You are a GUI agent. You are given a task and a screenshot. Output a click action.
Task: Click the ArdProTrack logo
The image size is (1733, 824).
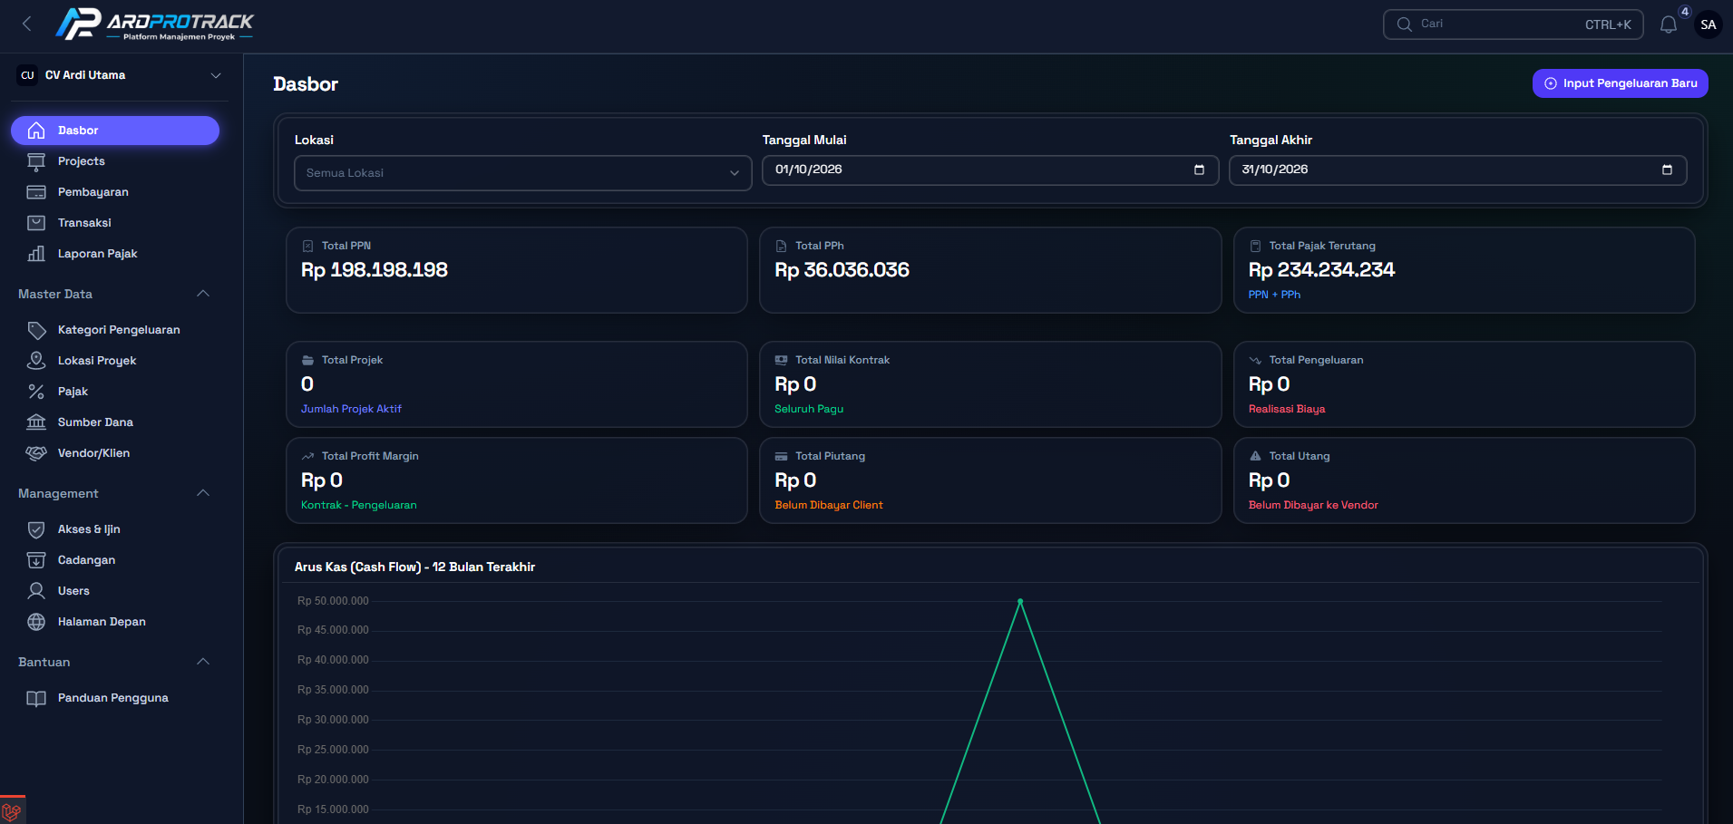coord(154,24)
